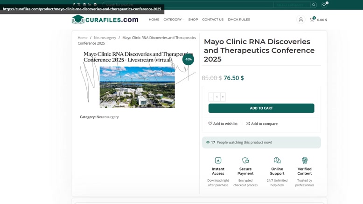Click the product title heading

click(259, 50)
